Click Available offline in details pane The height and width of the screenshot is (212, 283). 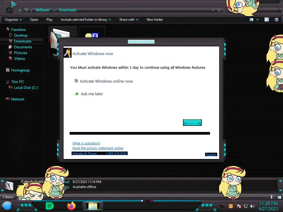coord(84,187)
